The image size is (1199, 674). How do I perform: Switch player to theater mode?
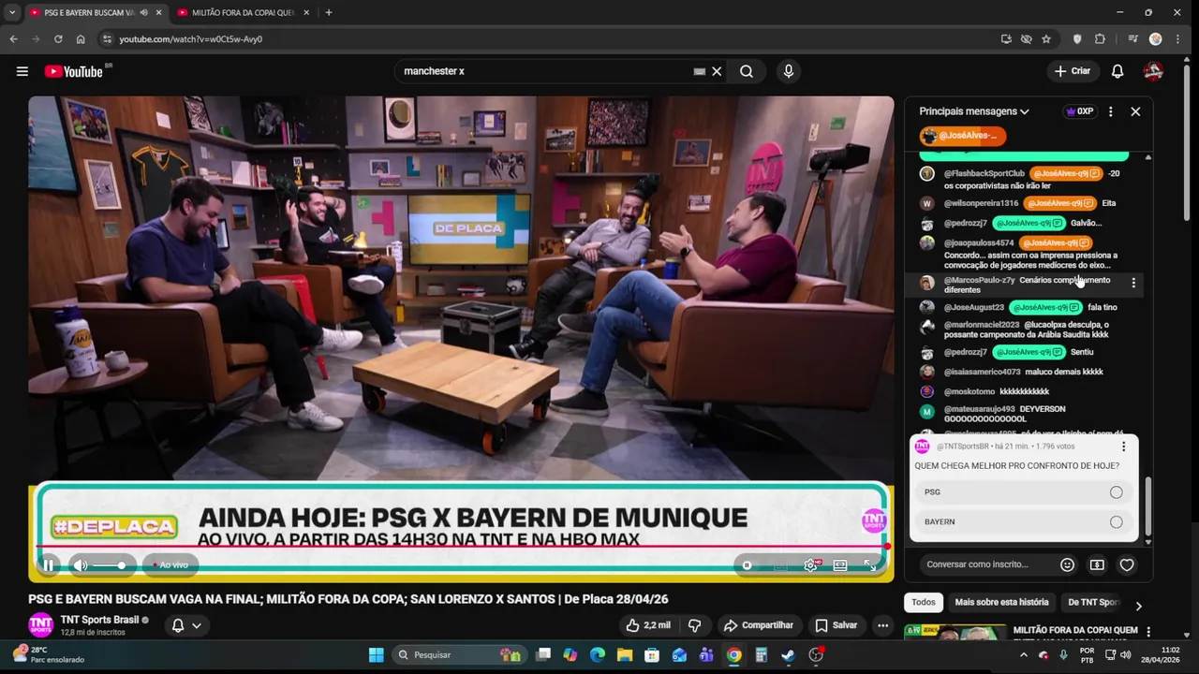point(840,564)
